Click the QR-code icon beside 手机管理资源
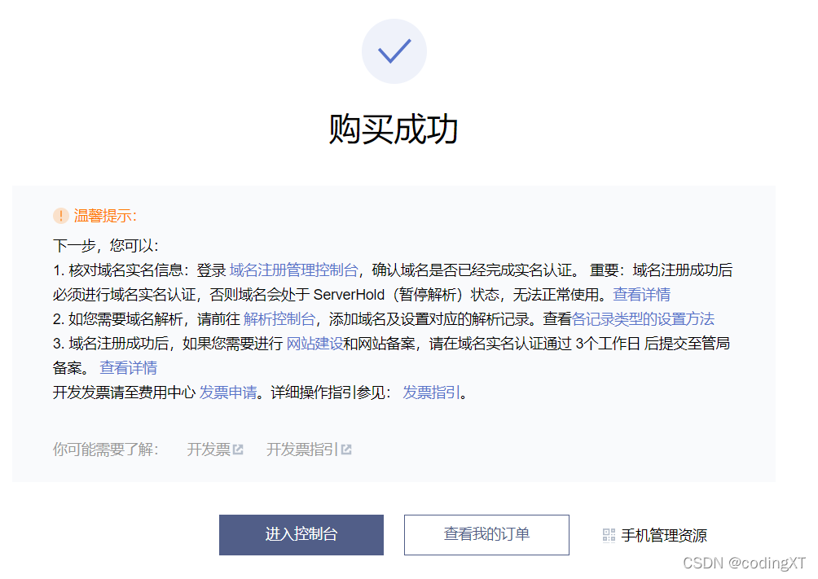The width and height of the screenshot is (818, 579). [x=609, y=535]
